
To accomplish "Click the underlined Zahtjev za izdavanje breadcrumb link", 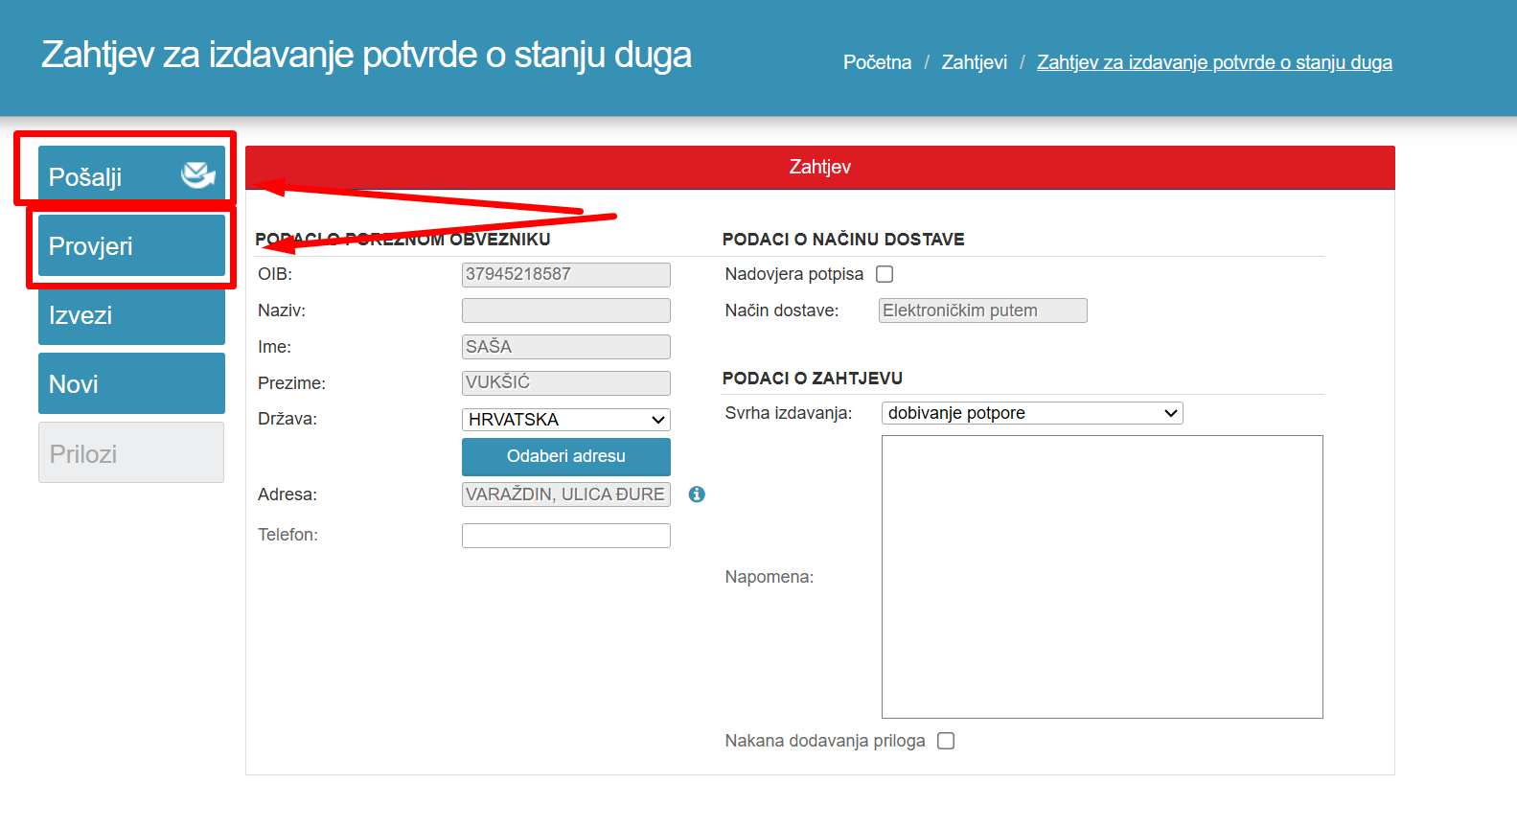I will (1214, 62).
